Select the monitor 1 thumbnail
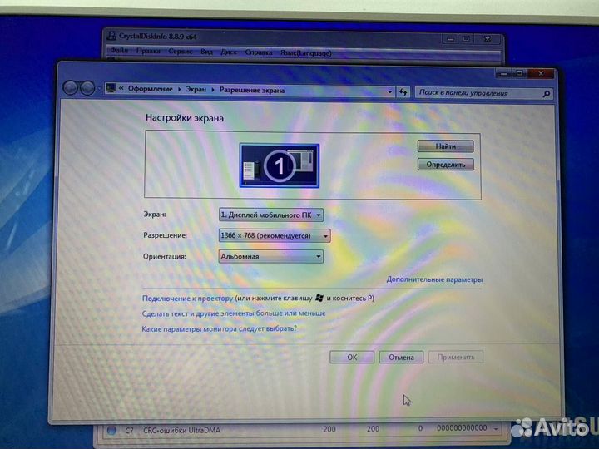Screen dimensions: 599x449 coord(280,165)
